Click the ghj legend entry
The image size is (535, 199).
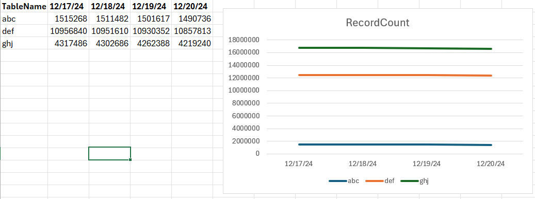click(x=415, y=181)
